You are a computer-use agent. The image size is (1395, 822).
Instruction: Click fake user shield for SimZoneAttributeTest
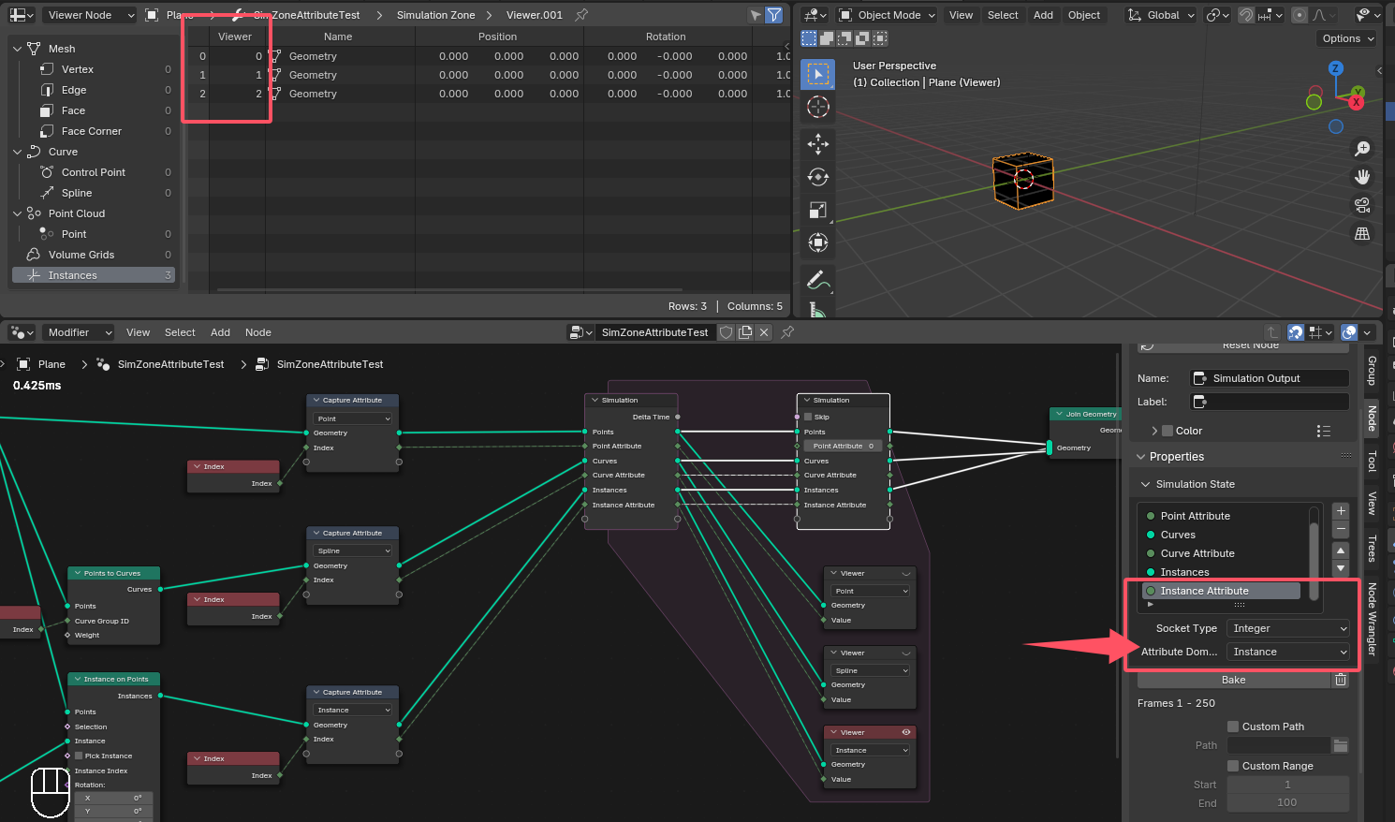pos(726,332)
